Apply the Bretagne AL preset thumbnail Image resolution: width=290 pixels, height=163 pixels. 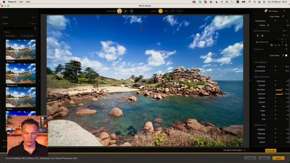20,73
